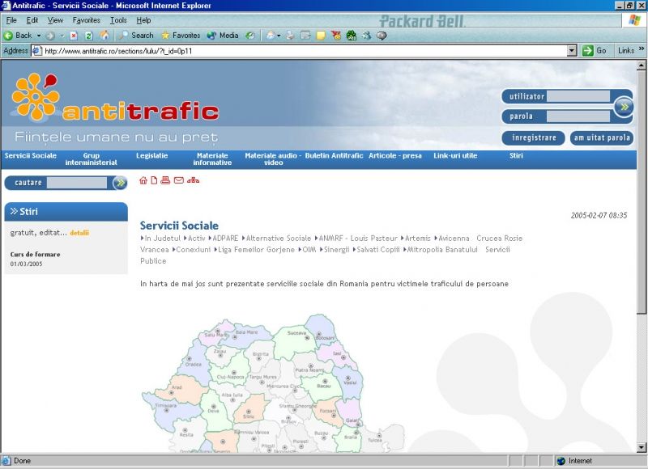
Task: Expand the Back button history dropdown
Action: click(x=38, y=36)
